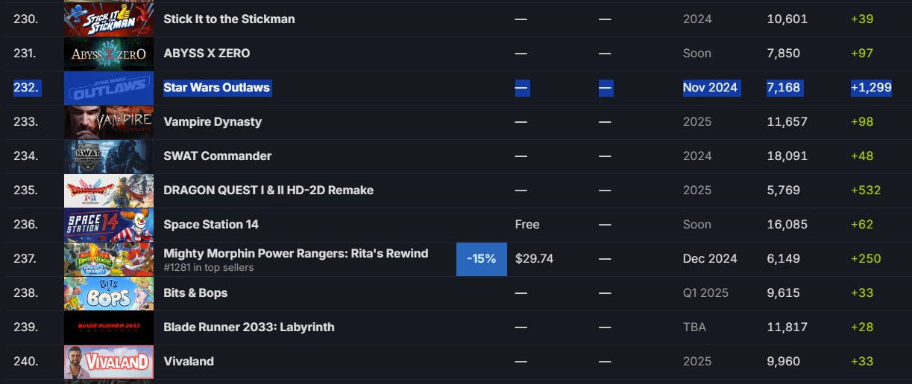The height and width of the screenshot is (384, 912).
Task: Open Bits & Bops thumbnail image
Action: tap(109, 293)
